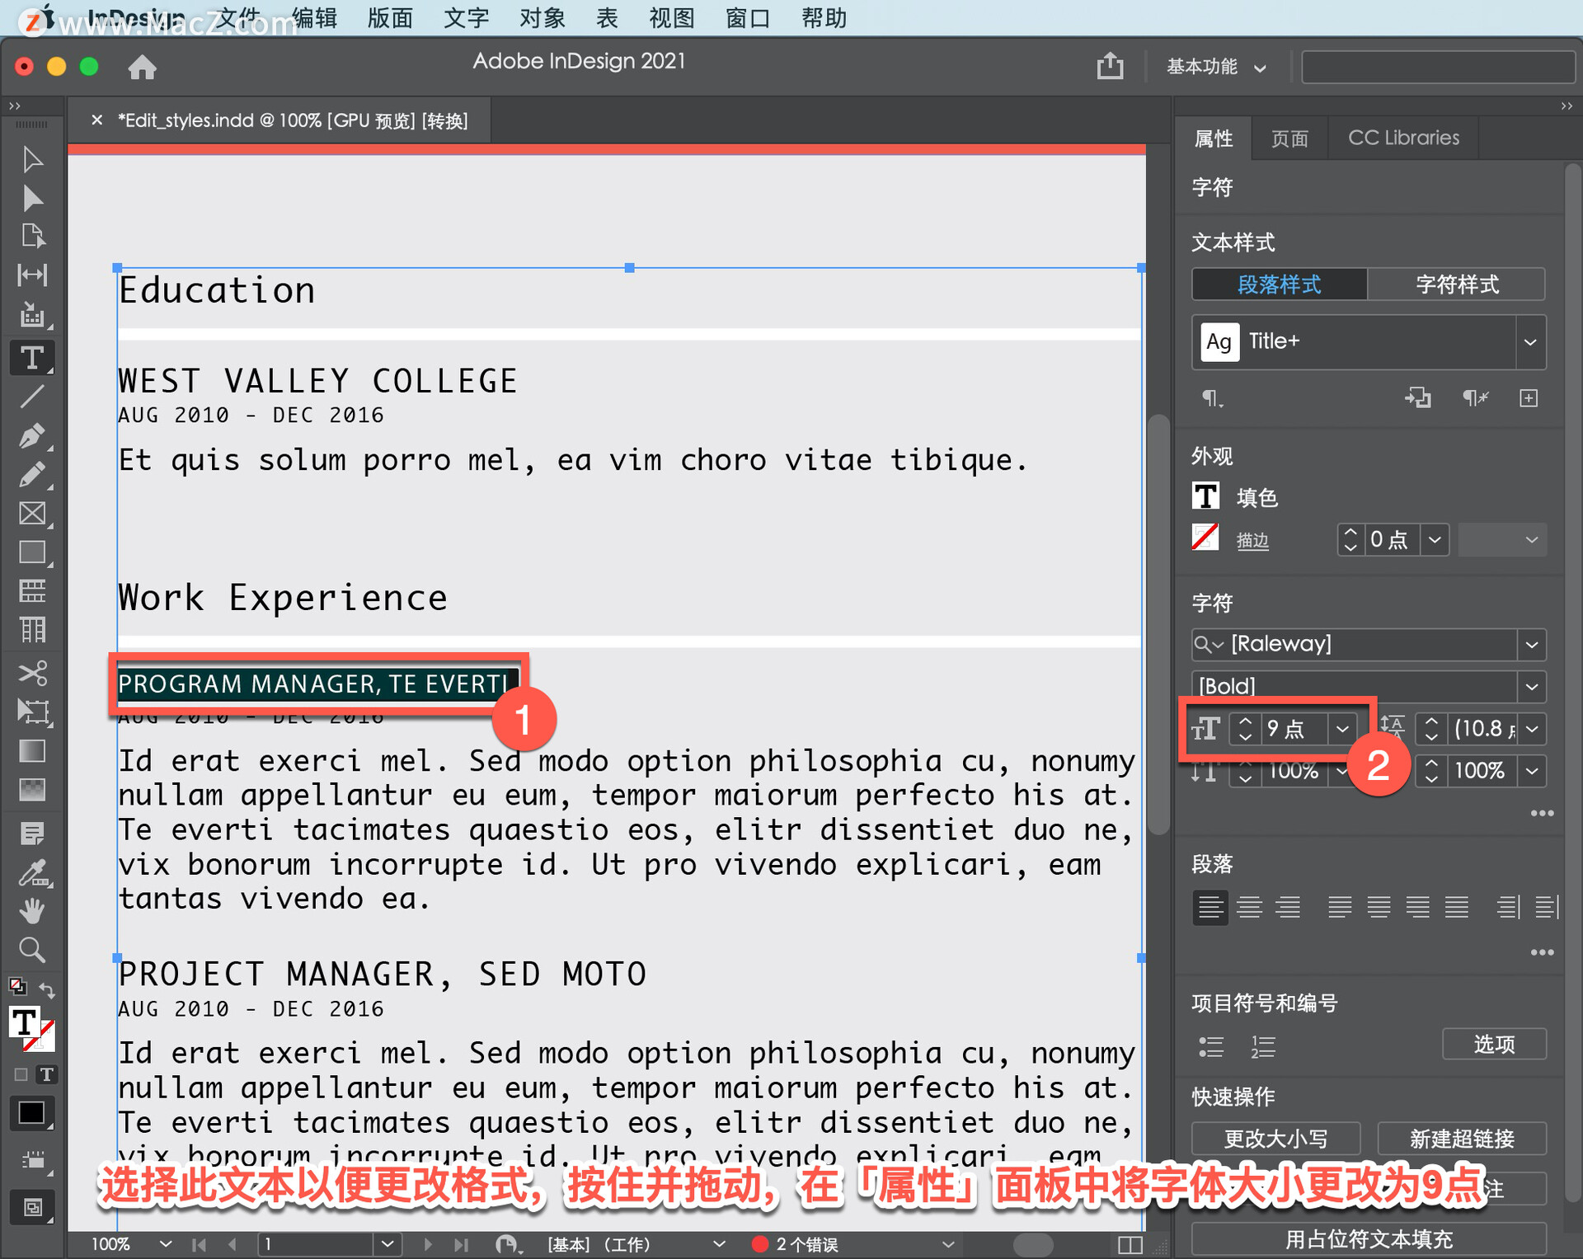Viewport: 1583px width, 1259px height.
Task: Choose the Scissors tool
Action: [x=32, y=673]
